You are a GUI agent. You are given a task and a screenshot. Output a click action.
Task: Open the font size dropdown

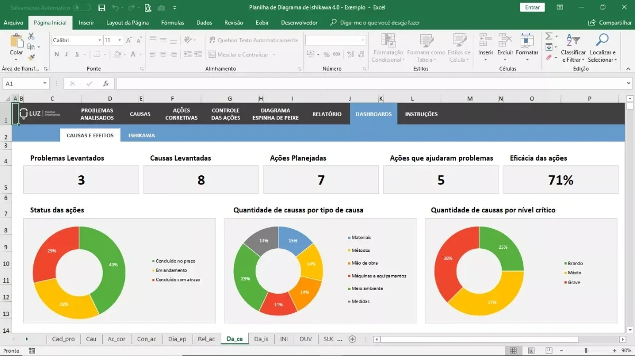pyautogui.click(x=120, y=40)
